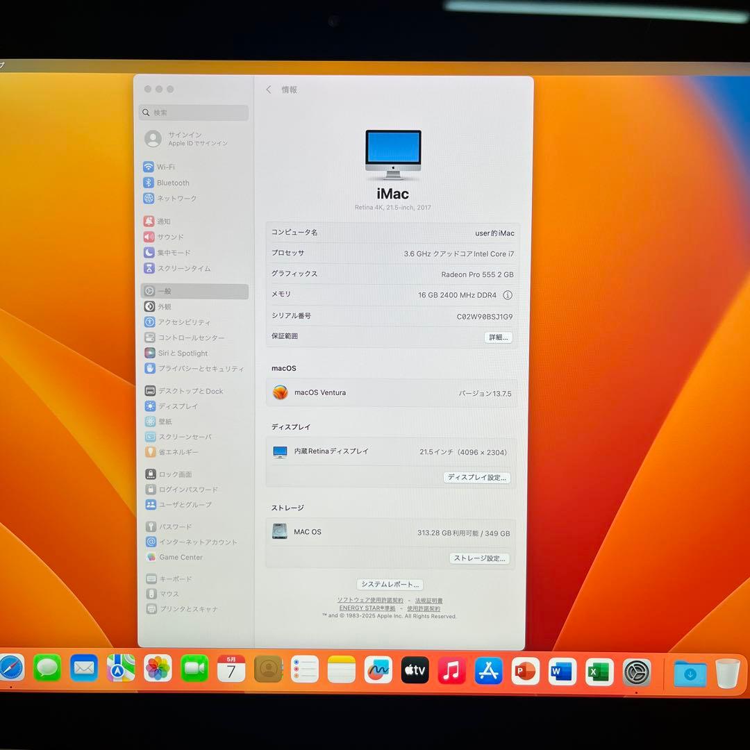Open サウンド (Sound) settings

tap(169, 237)
